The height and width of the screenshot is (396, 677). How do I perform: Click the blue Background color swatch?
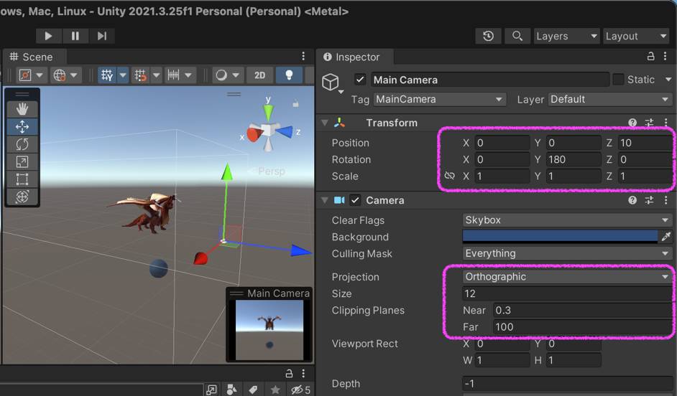pos(560,237)
